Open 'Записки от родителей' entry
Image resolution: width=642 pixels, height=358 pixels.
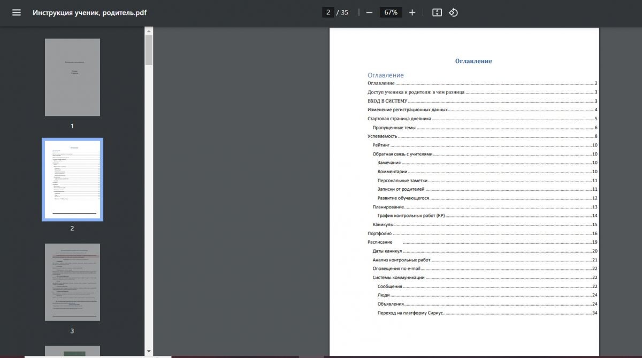[x=487, y=189]
